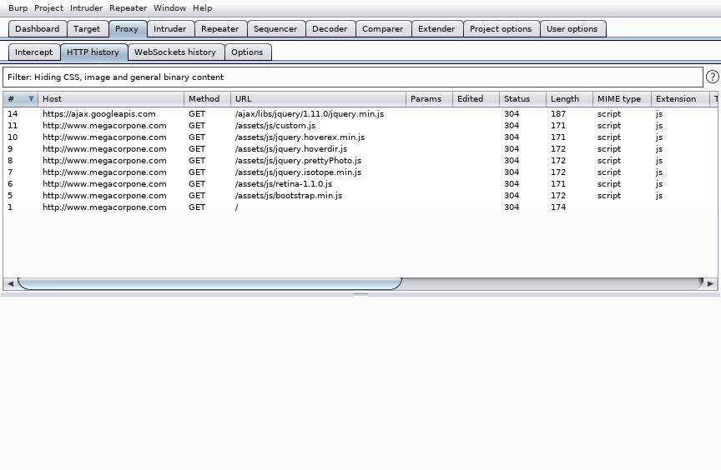Switch to the Intercept sub-tab
Screen dimensions: 721x470
33,52
